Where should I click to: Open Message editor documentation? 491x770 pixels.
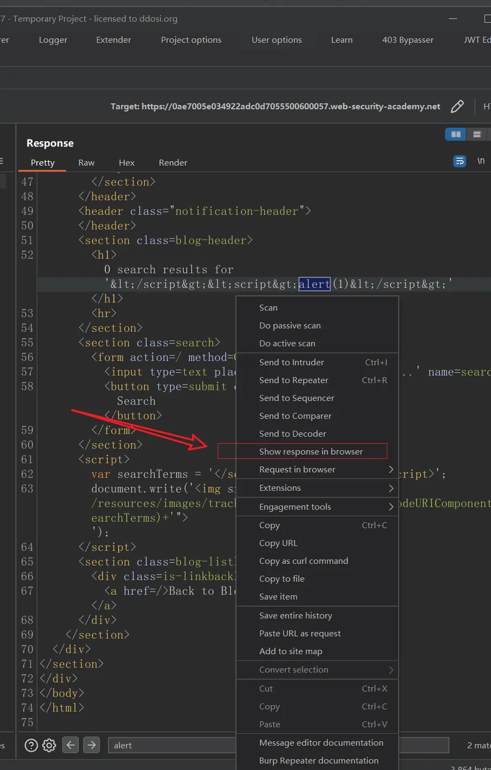click(x=318, y=742)
